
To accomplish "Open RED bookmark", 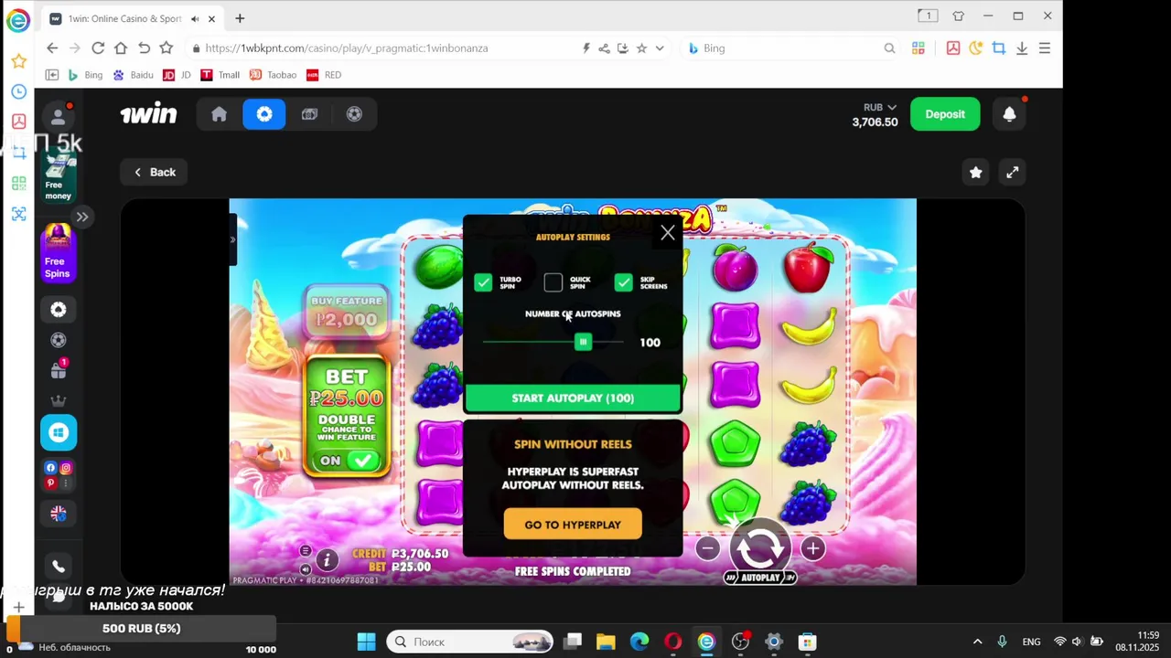I will coord(324,75).
